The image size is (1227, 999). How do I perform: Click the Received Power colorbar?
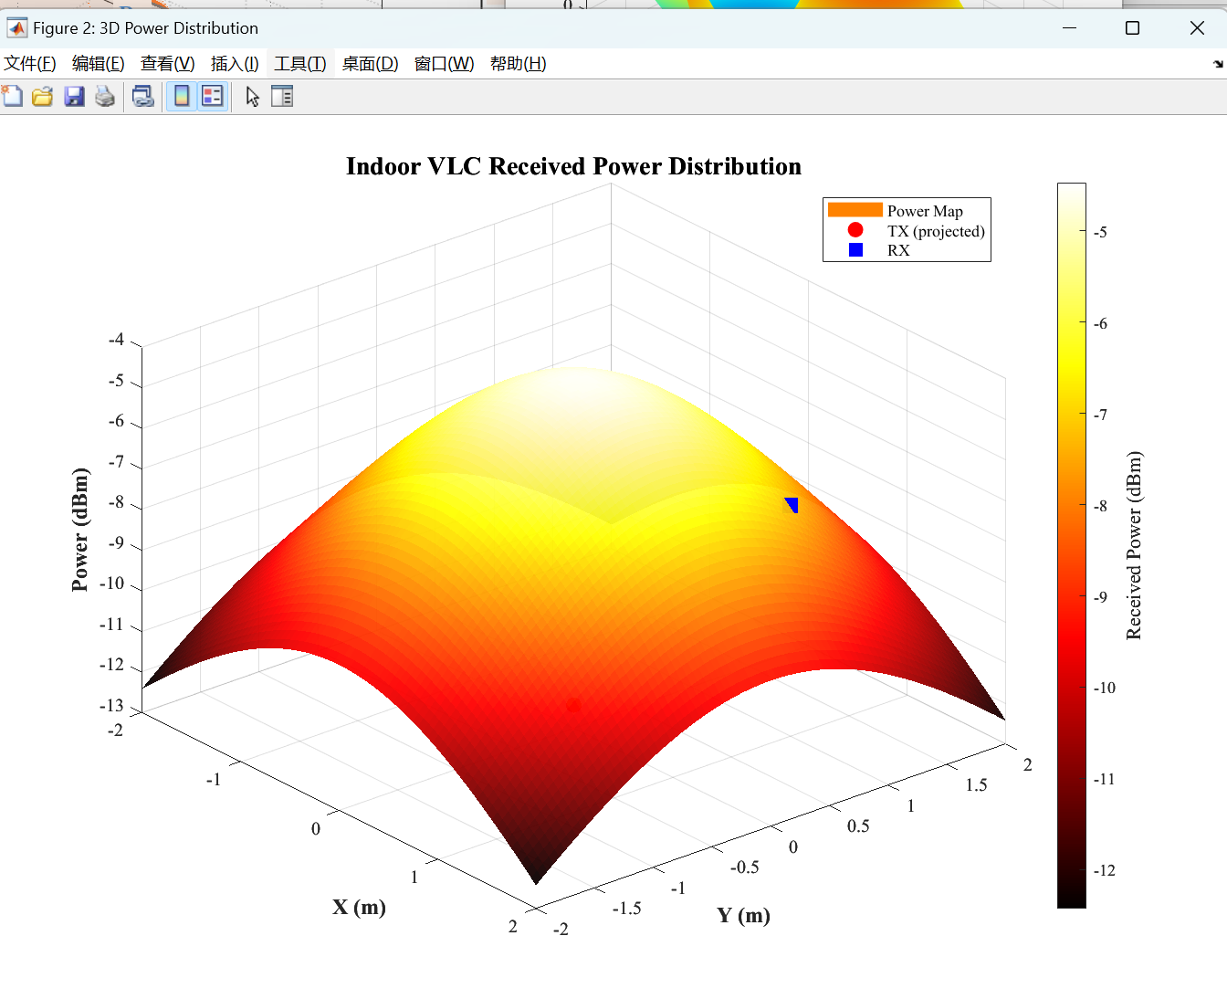pos(1072,545)
